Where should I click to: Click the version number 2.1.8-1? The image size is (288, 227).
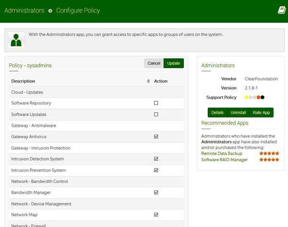point(251,88)
